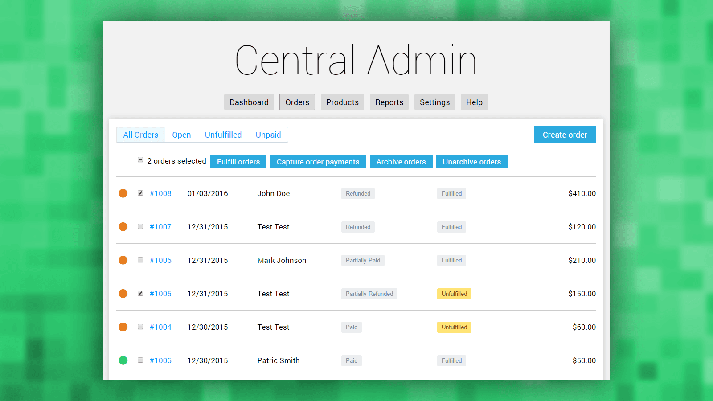Open the Reports section

[389, 102]
